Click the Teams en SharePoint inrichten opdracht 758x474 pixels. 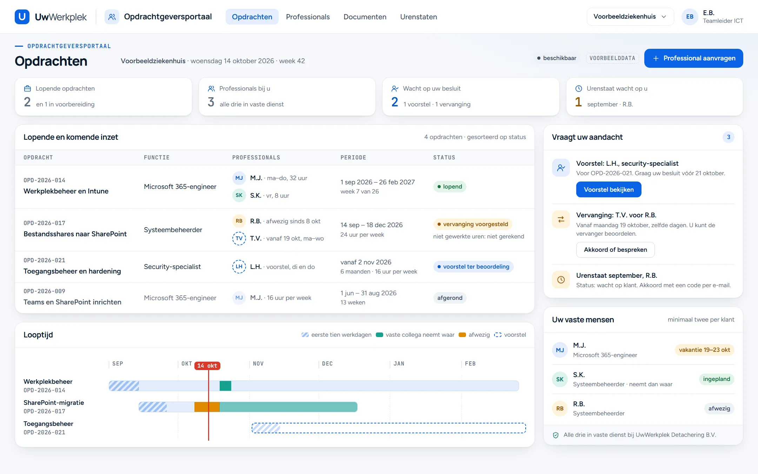tap(72, 302)
